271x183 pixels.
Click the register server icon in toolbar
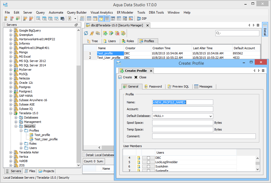click(x=5, y=18)
